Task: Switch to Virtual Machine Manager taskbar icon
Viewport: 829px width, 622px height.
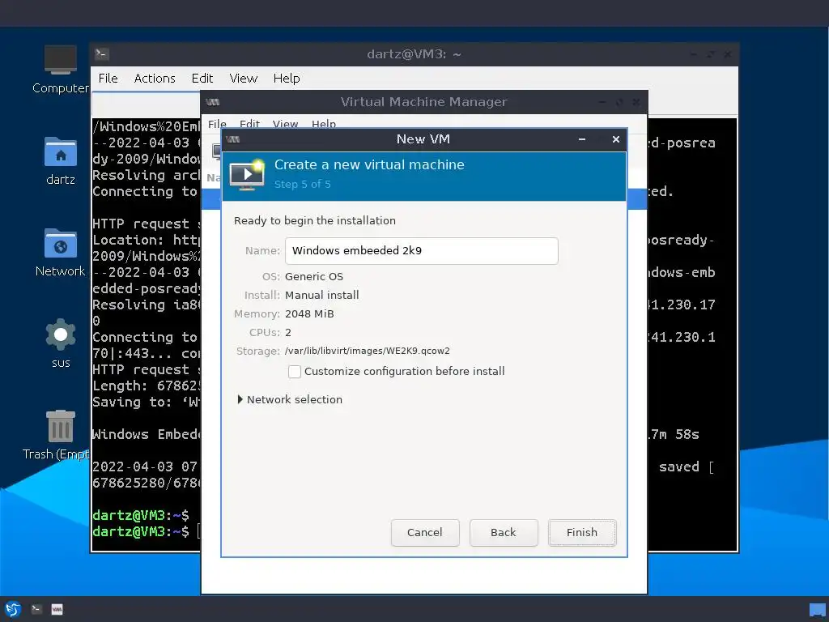Action: point(57,609)
